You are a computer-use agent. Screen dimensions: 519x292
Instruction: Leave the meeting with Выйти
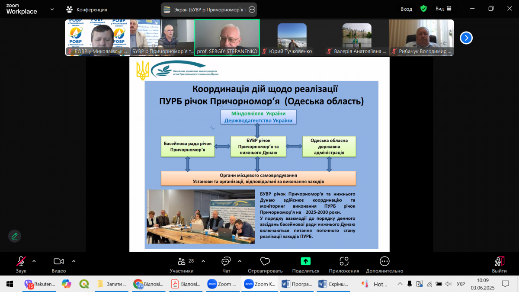499,264
